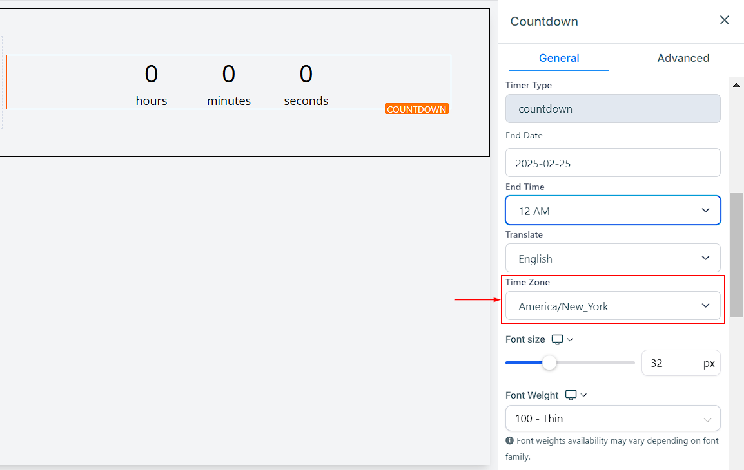Image resolution: width=744 pixels, height=470 pixels.
Task: Click the panel scrollbar up arrow
Action: (736, 85)
